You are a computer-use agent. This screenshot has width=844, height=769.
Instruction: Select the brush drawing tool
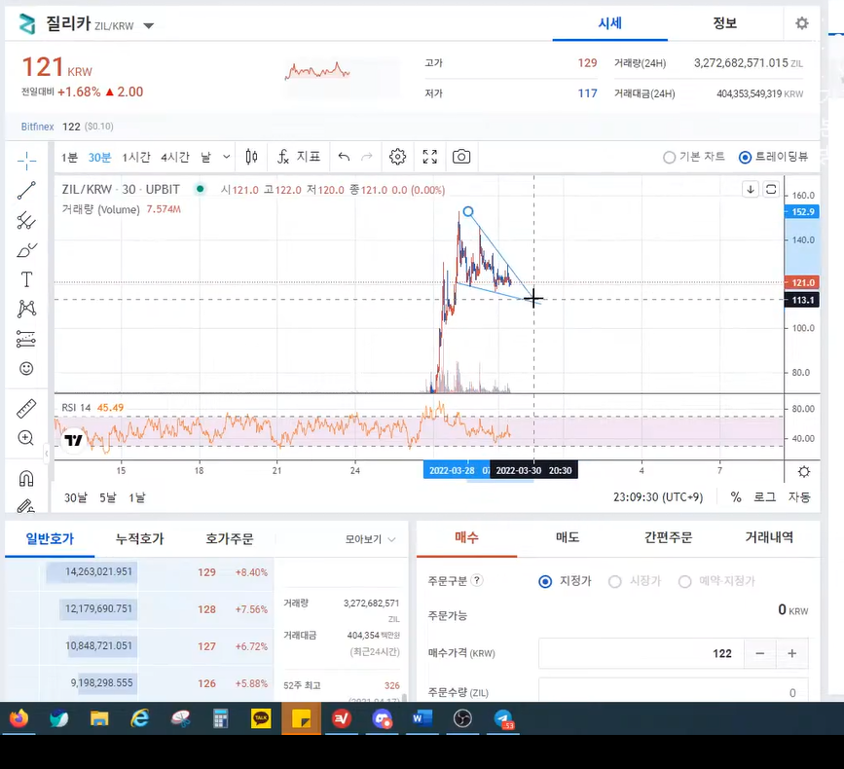pos(26,250)
